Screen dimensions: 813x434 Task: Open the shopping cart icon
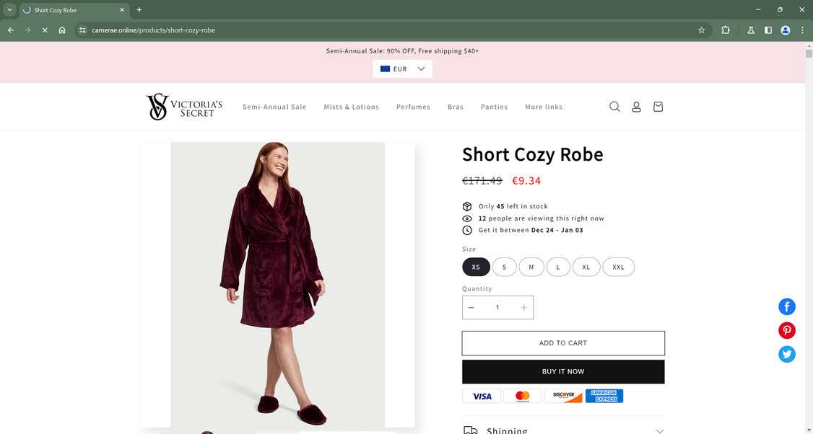click(x=658, y=107)
